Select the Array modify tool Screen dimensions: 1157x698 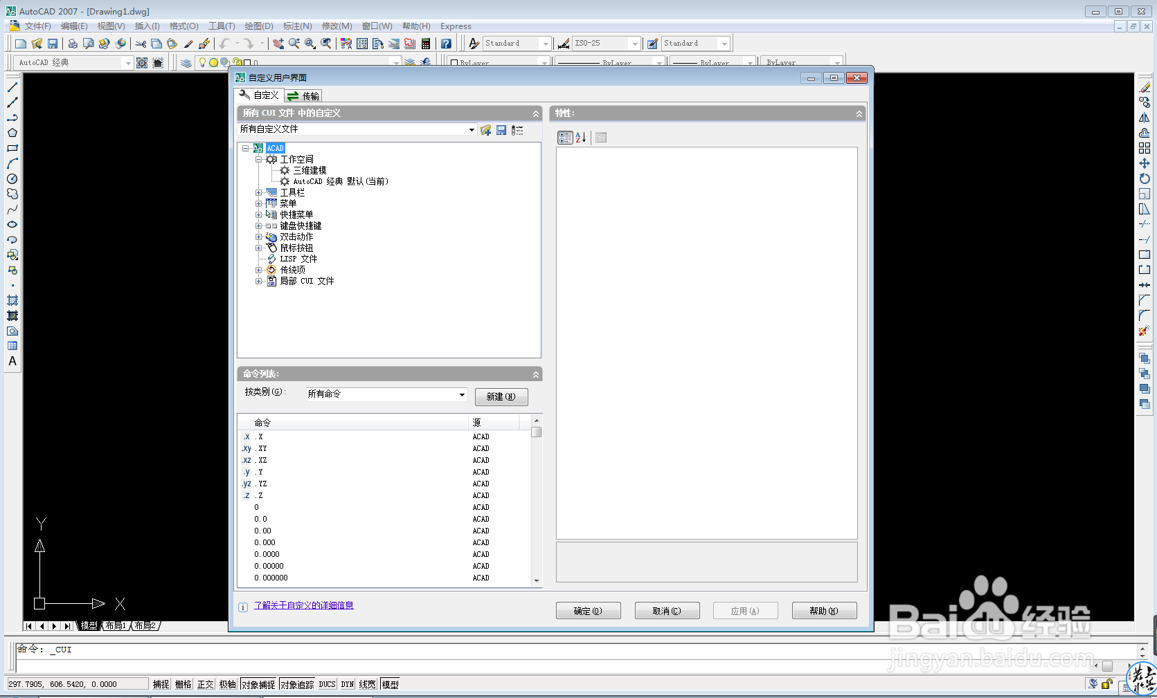[x=1145, y=148]
